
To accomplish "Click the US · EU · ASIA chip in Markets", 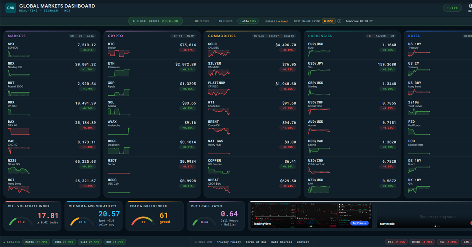I will pyautogui.click(x=82, y=36).
